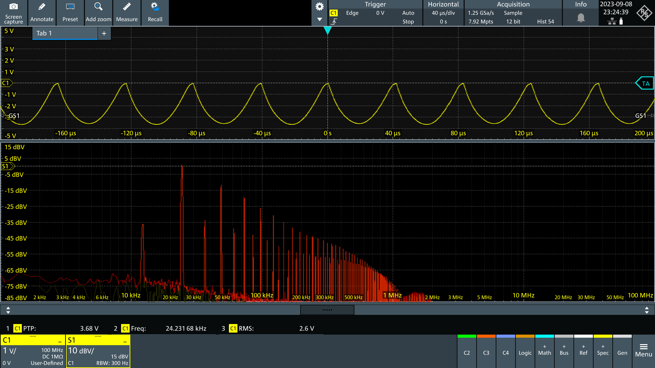Open the Recall settings icon
The width and height of the screenshot is (655, 368).
click(x=155, y=13)
